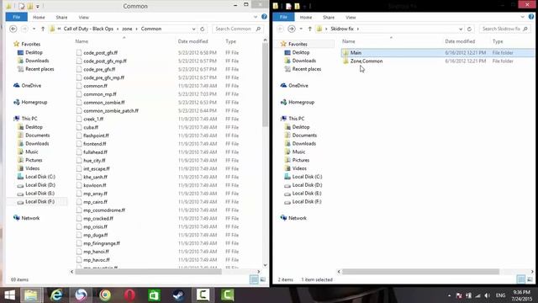The image size is (538, 303).
Task: Show hidden system tray icons
Action: click(x=449, y=295)
